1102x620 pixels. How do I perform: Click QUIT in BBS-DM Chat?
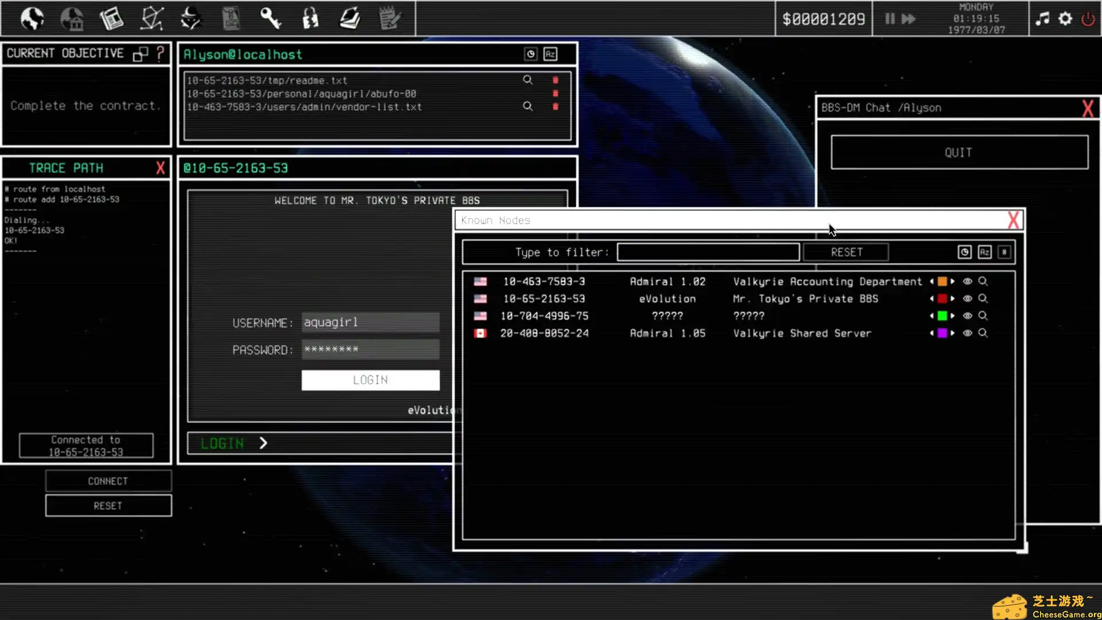(959, 153)
